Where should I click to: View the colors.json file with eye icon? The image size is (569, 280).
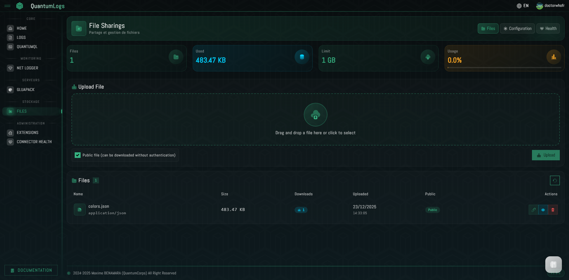point(543,210)
